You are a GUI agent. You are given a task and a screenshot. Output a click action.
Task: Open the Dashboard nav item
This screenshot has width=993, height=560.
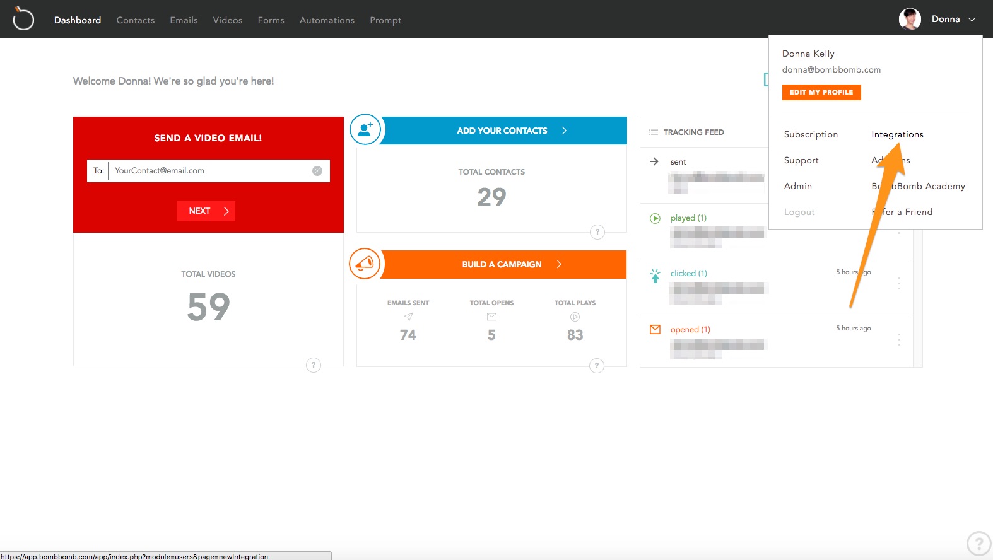coord(78,20)
